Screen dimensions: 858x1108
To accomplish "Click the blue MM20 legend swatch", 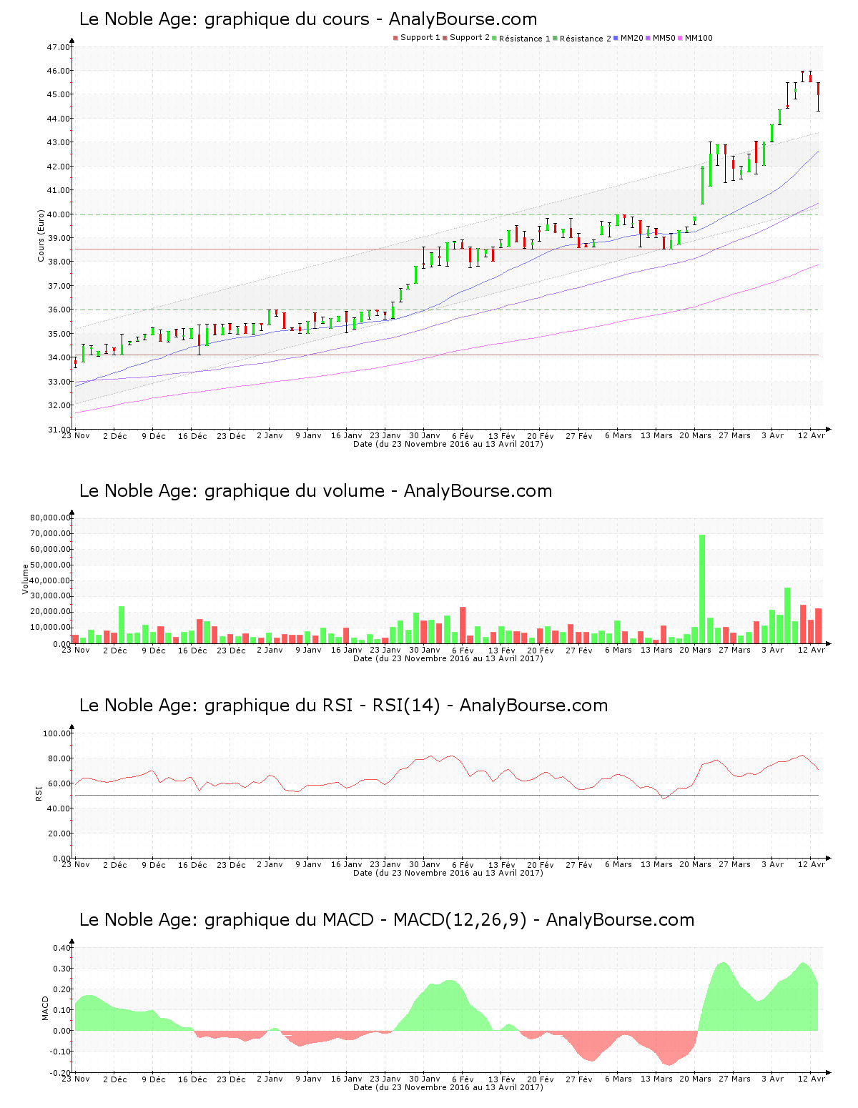I will coord(616,38).
